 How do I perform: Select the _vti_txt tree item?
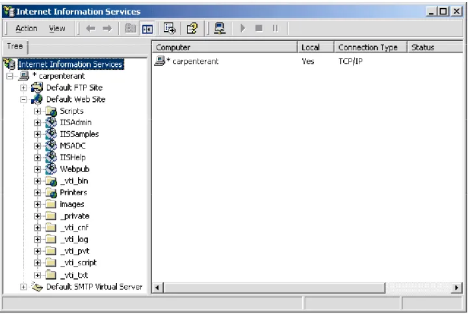coord(74,275)
